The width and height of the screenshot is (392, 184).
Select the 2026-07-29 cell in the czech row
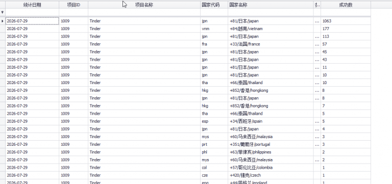pyautogui.click(x=32, y=175)
